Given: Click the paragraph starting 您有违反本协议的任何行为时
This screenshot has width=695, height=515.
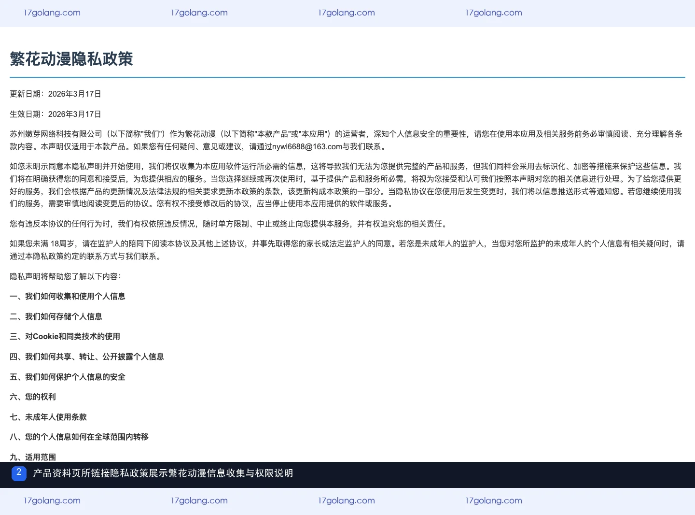Looking at the screenshot, I should click(x=230, y=224).
